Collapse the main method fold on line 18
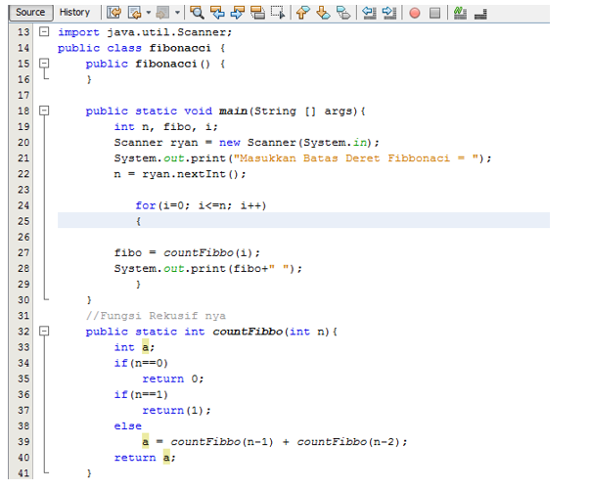The image size is (589, 490). click(x=44, y=111)
